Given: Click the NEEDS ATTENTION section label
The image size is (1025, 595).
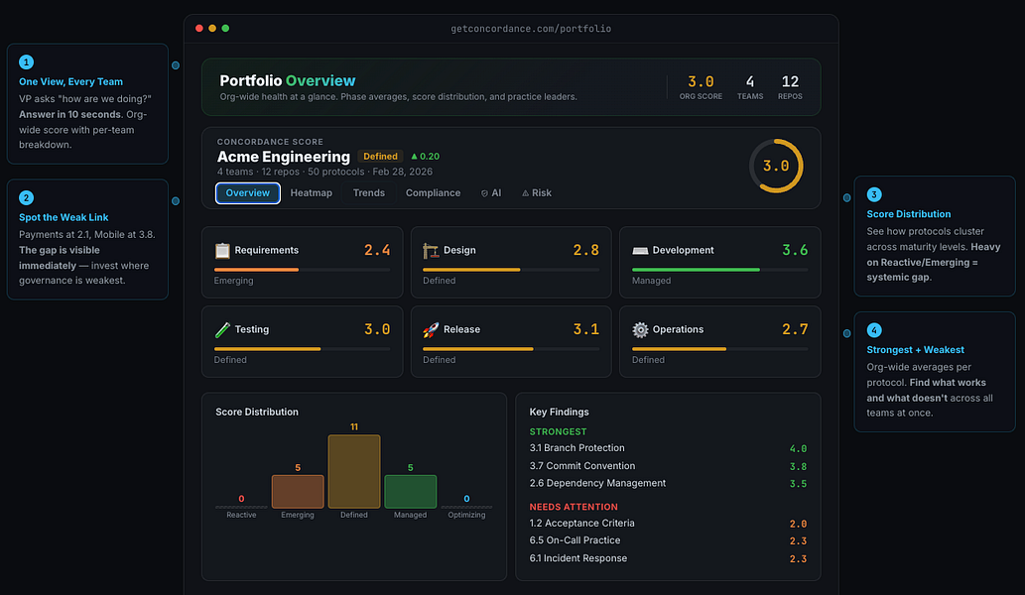Looking at the screenshot, I should (x=574, y=507).
